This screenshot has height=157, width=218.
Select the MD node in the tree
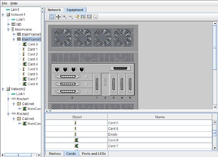click(19, 24)
